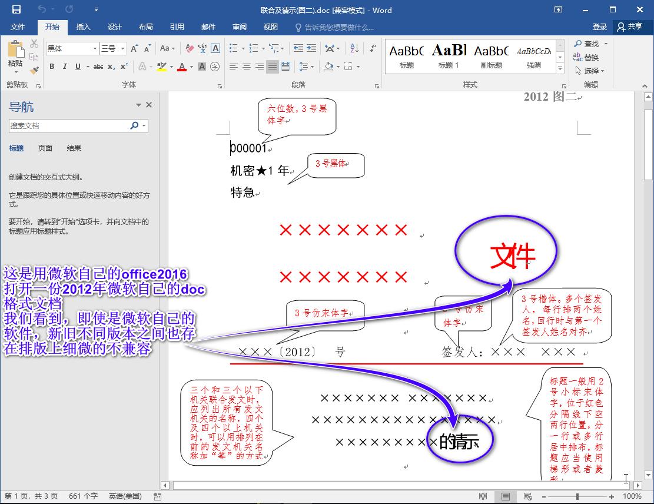
Task: Switch to Read Mode via status bar icon
Action: [483, 496]
